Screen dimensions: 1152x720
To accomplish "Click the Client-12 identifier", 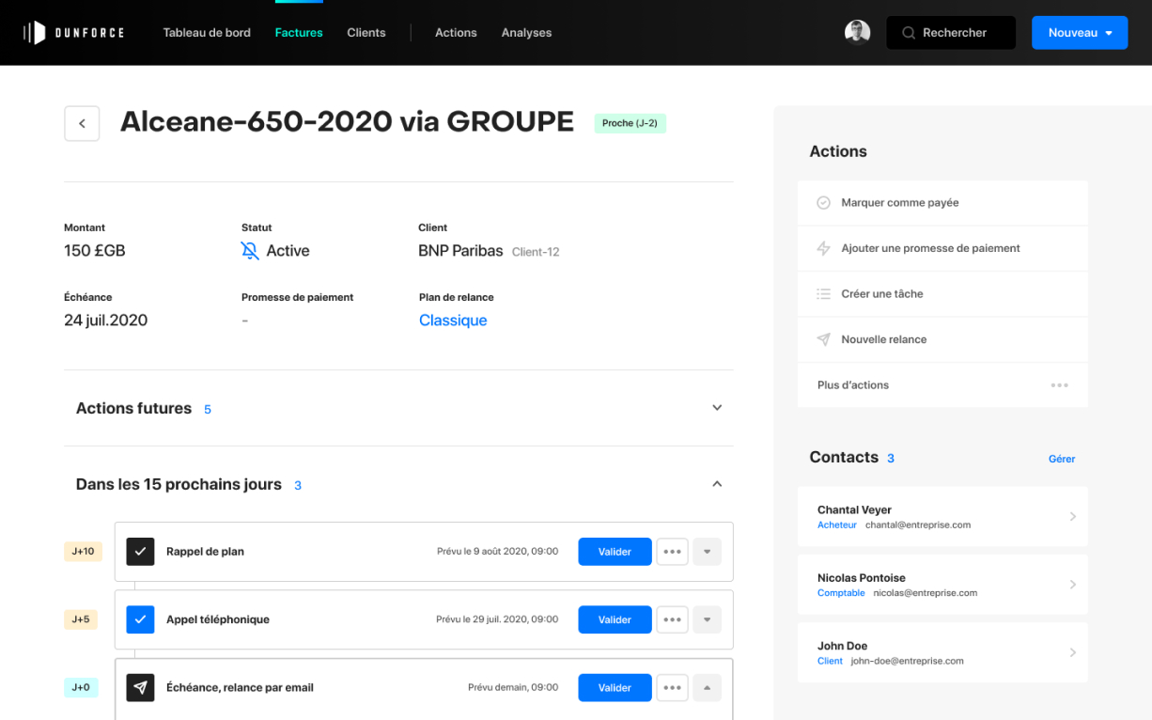I will tap(536, 252).
